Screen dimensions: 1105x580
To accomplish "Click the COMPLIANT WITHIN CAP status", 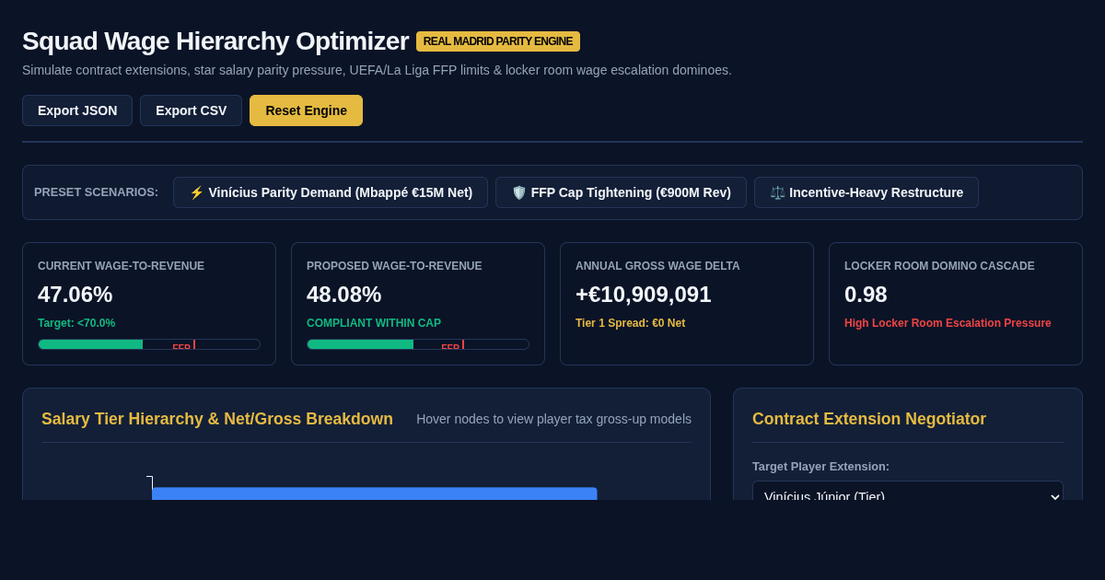I will pos(374,323).
